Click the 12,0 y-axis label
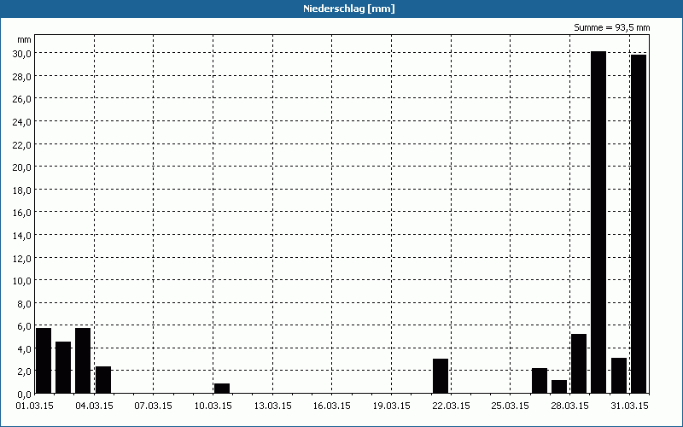Image resolution: width=683 pixels, height=427 pixels. [x=21, y=259]
